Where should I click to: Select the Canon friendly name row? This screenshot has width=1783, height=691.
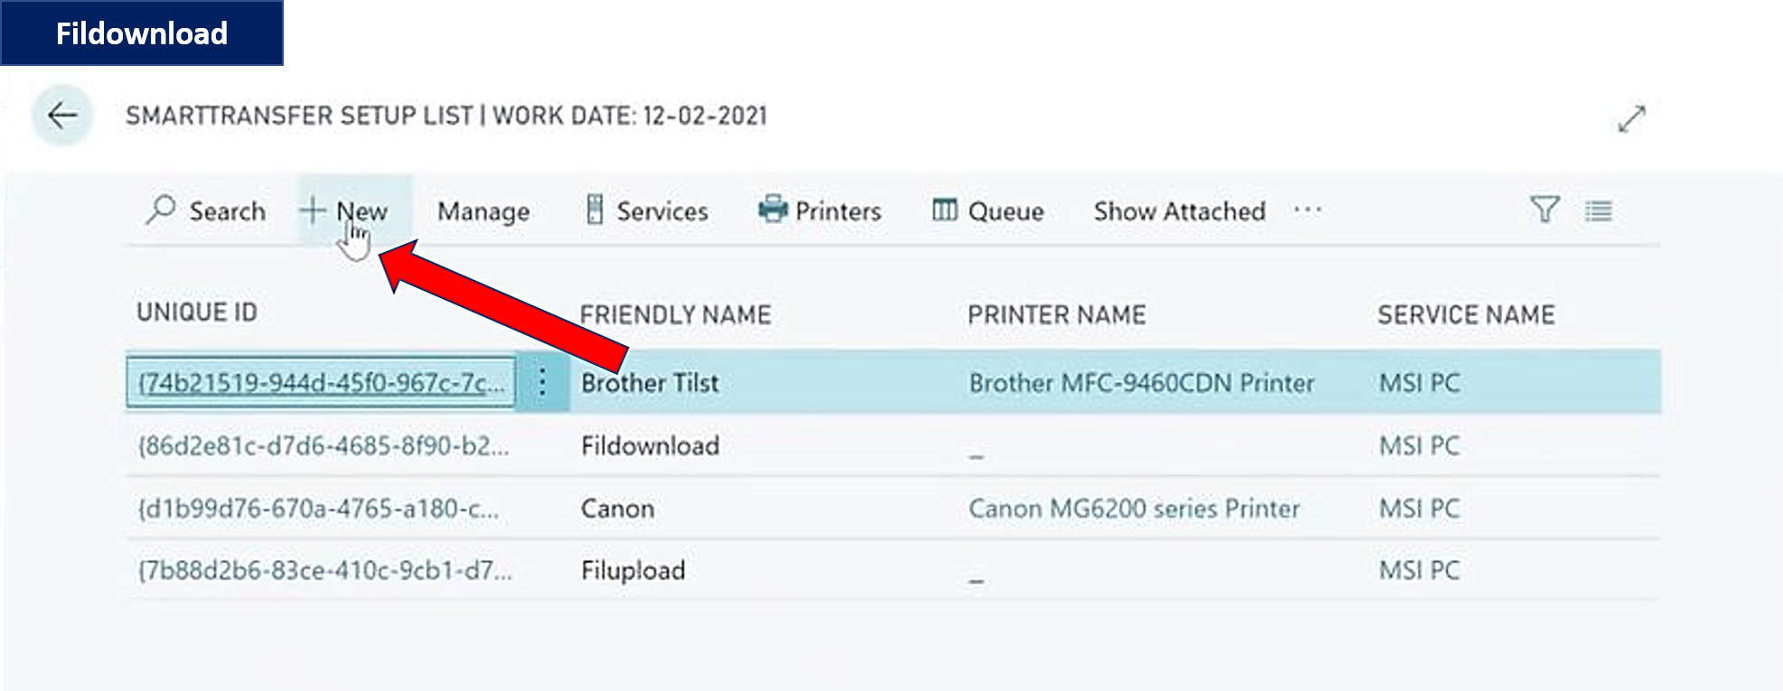pos(617,509)
